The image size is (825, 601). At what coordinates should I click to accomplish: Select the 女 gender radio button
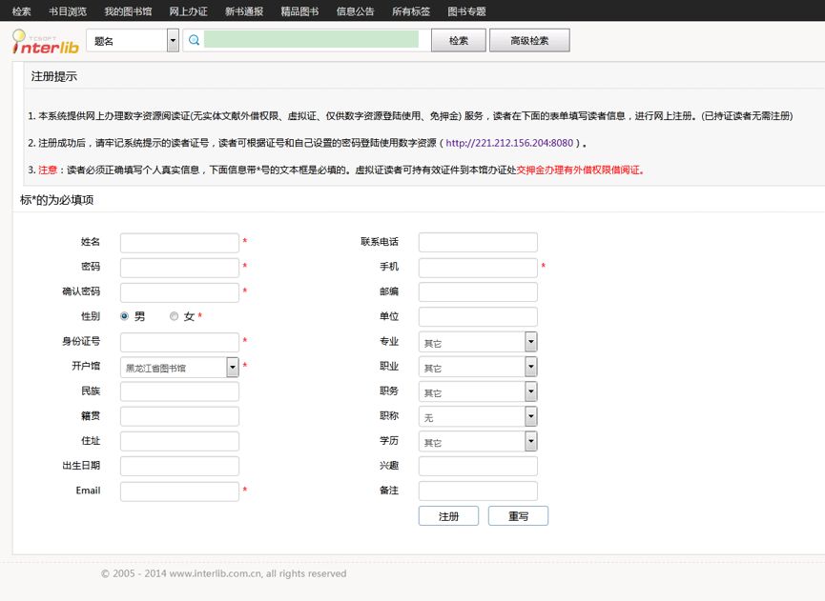175,316
